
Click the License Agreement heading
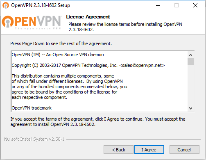tap(88, 17)
